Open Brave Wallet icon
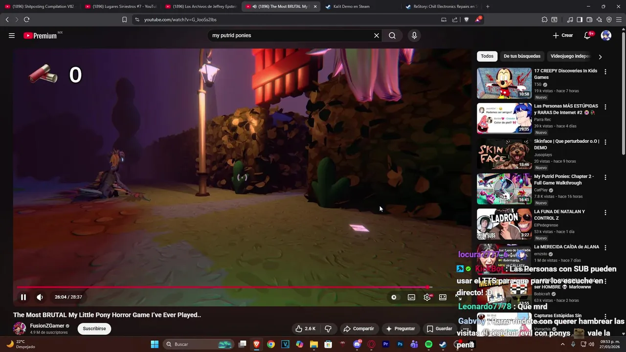Image resolution: width=626 pixels, height=352 pixels. coord(589,20)
